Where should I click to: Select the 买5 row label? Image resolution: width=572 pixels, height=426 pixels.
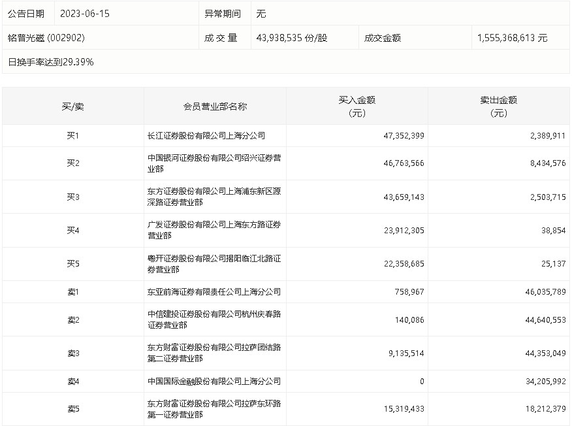coord(73,263)
